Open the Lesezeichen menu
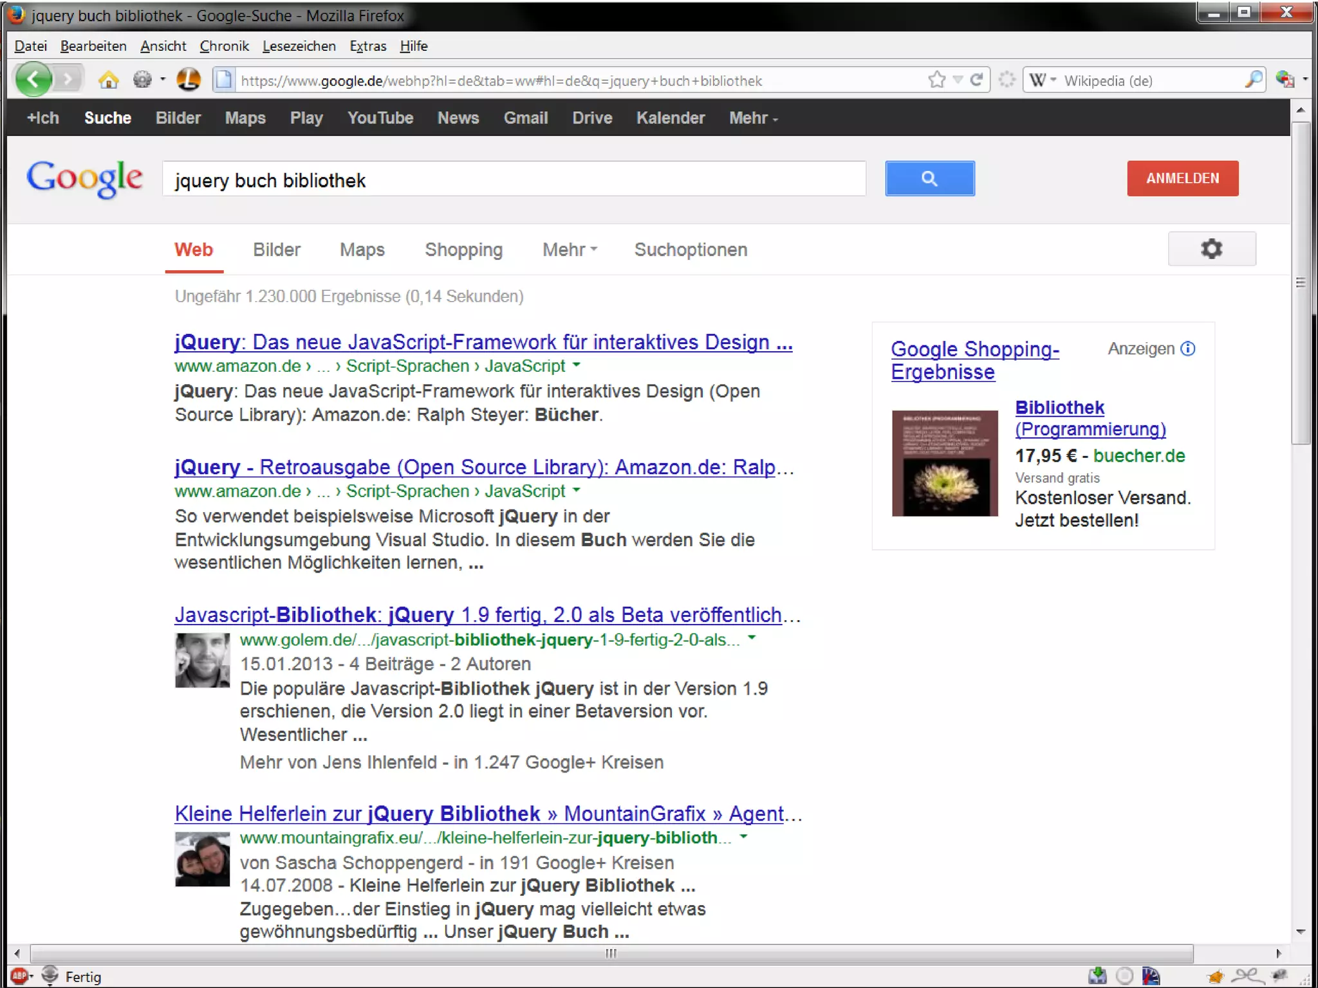The height and width of the screenshot is (988, 1318). coord(299,46)
